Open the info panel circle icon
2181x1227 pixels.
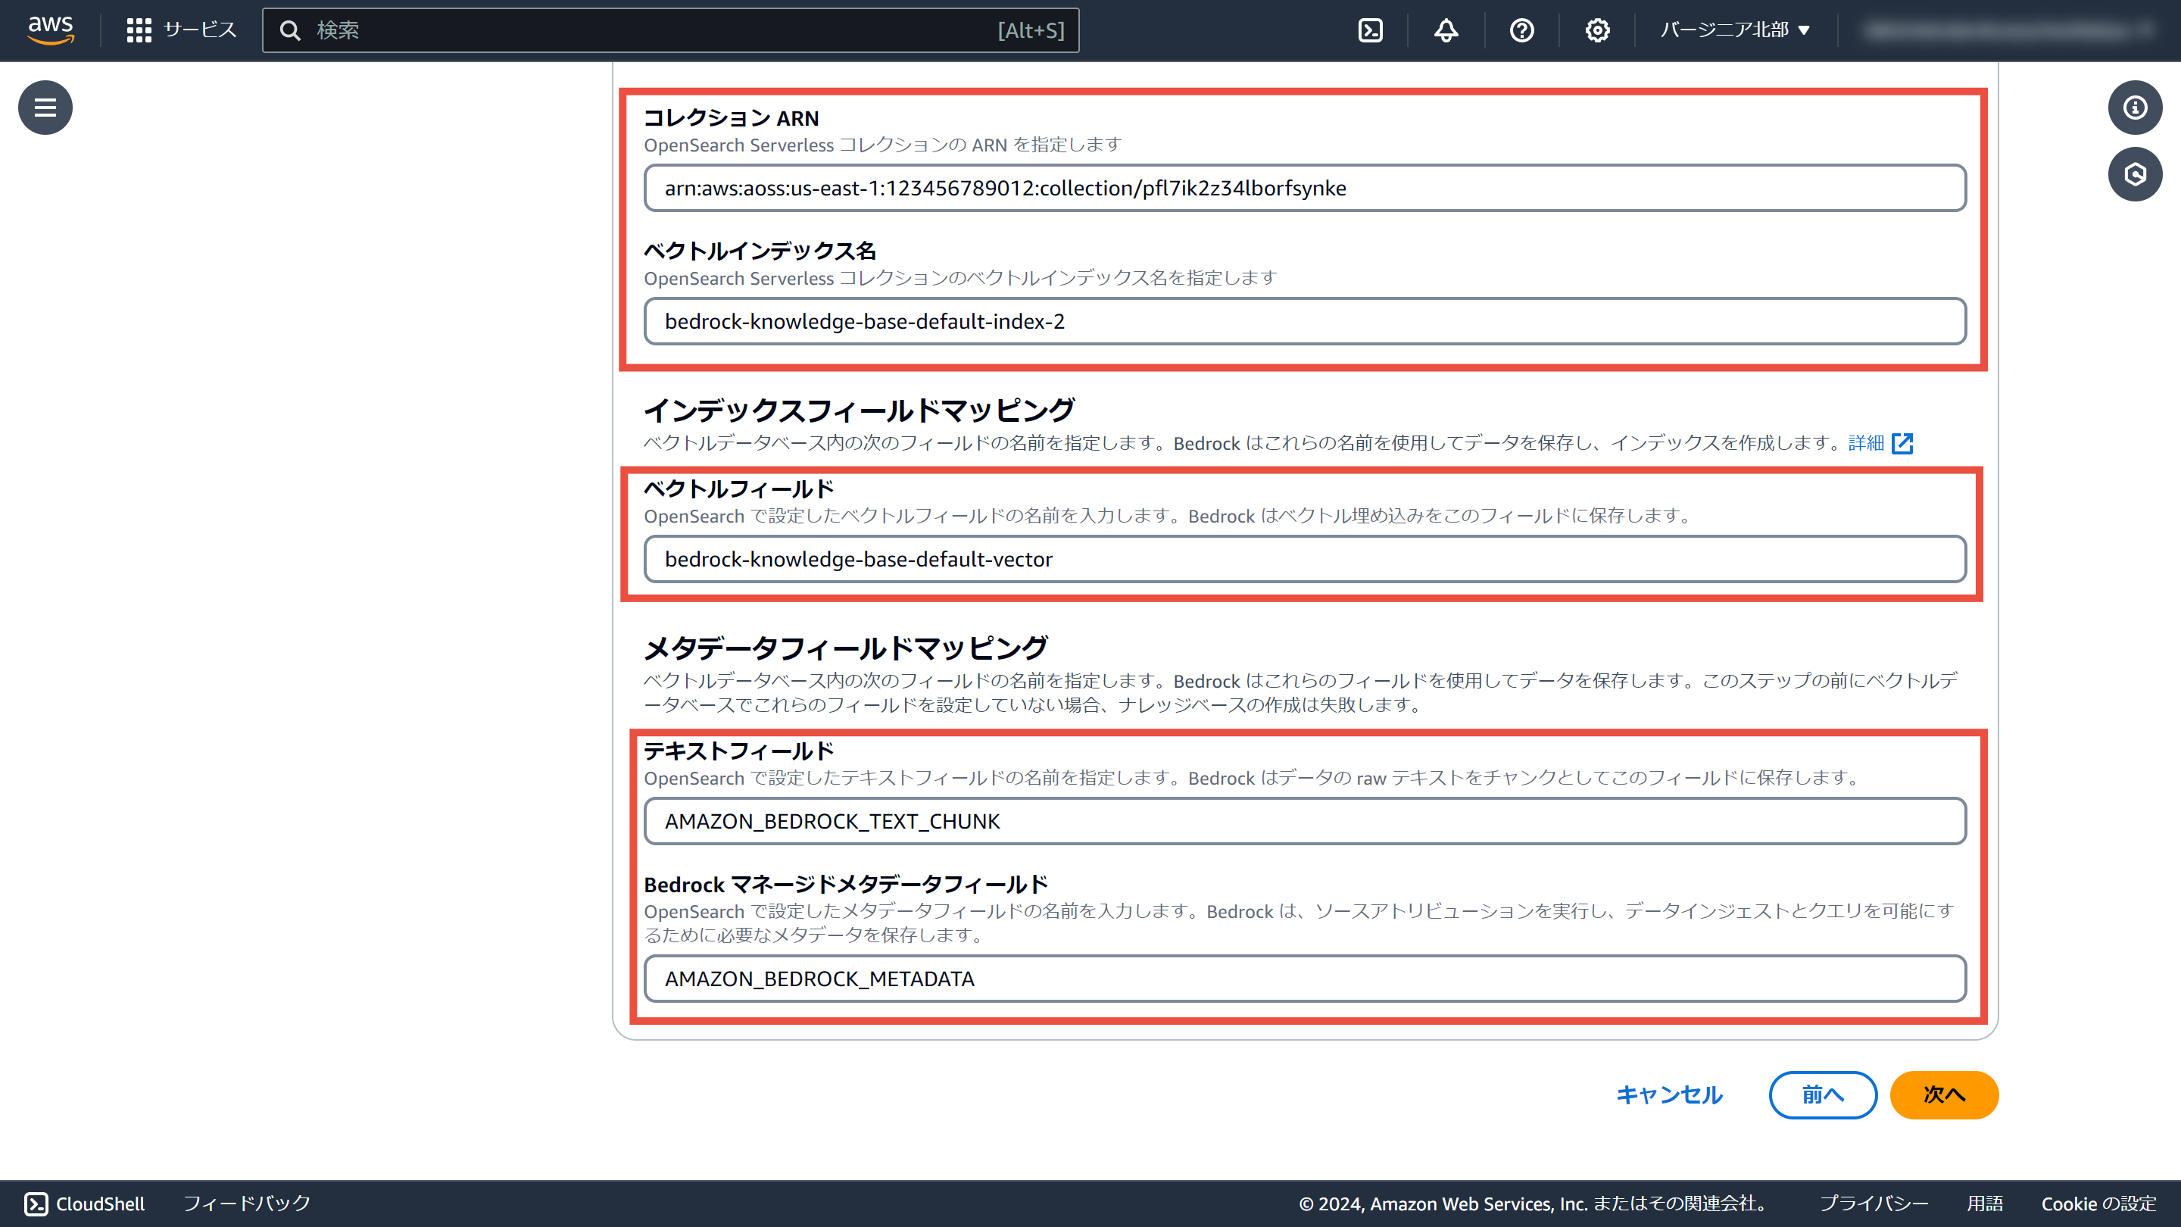(x=2135, y=108)
